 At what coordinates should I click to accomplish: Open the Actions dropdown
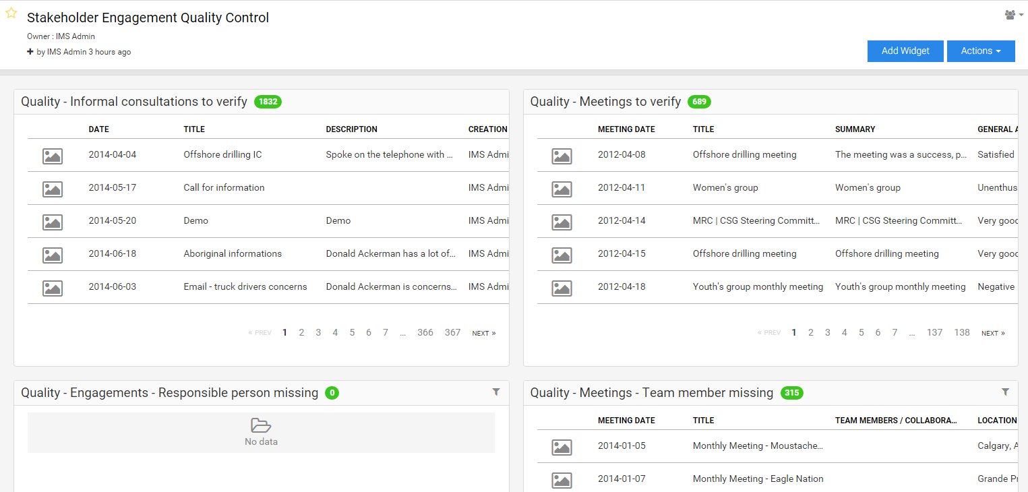click(x=981, y=51)
